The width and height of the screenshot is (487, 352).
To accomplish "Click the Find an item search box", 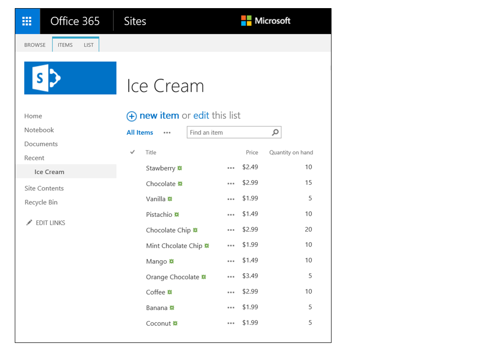I will (234, 132).
